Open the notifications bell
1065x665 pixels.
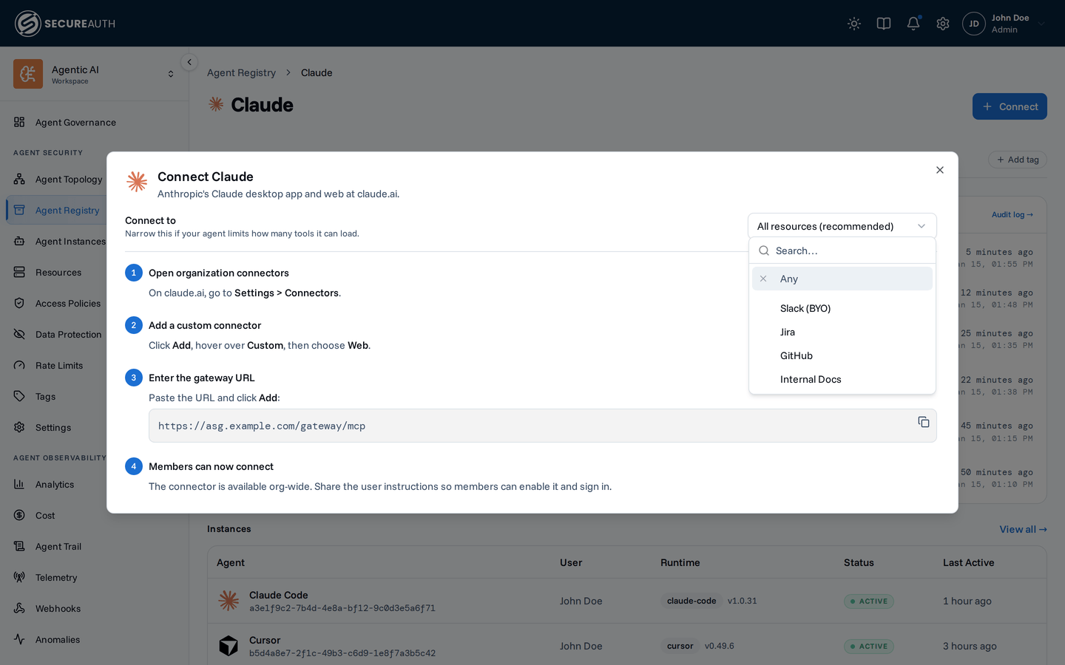tap(913, 24)
